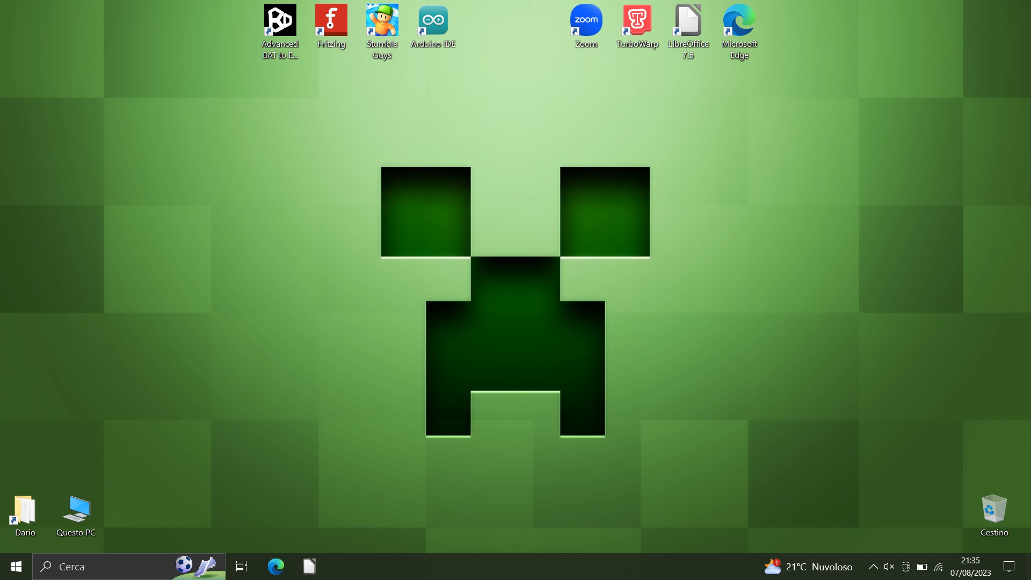Launch Edge from the taskbar
1031x580 pixels.
pyautogui.click(x=275, y=567)
